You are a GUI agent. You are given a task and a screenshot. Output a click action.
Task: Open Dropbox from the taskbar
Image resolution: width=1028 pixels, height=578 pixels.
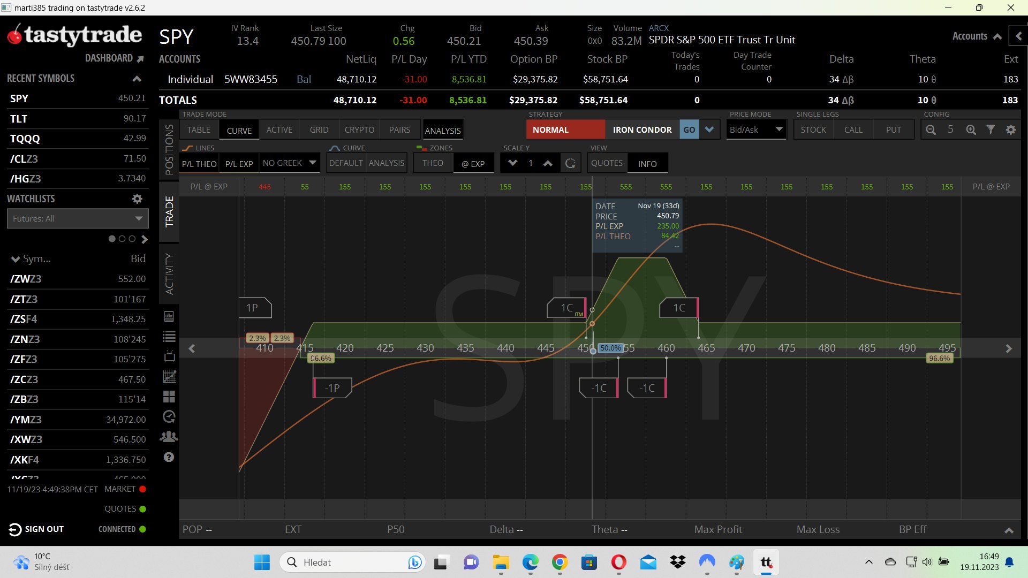click(x=677, y=562)
